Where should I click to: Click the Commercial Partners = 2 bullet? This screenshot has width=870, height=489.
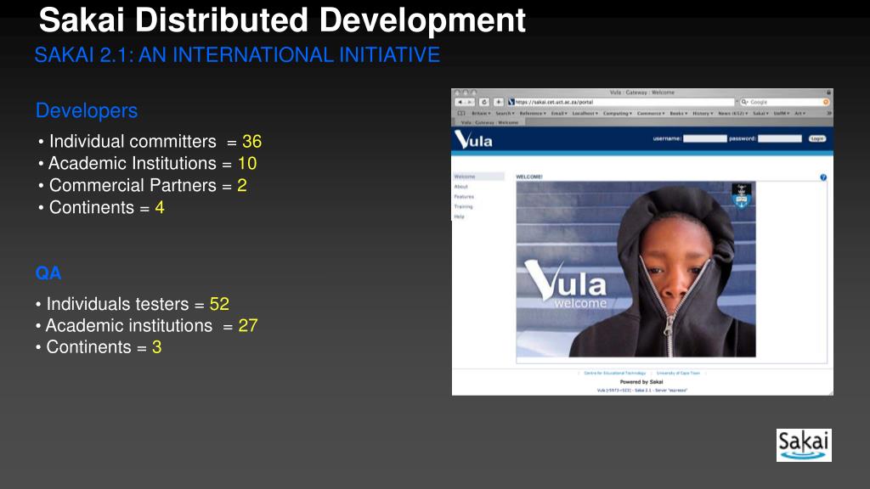[x=142, y=185]
